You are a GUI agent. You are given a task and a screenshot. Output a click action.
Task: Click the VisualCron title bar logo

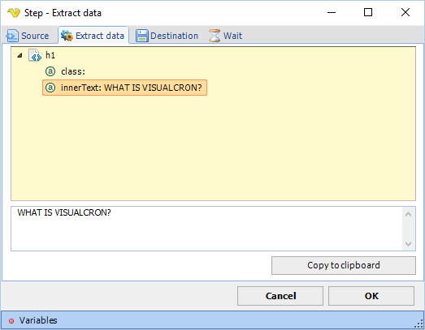point(14,12)
